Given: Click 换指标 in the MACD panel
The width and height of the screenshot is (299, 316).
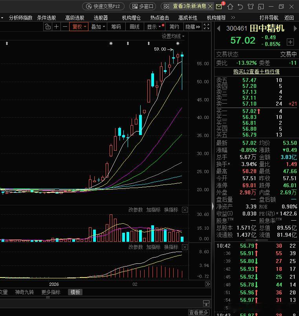Looking at the screenshot, I should [171, 247].
